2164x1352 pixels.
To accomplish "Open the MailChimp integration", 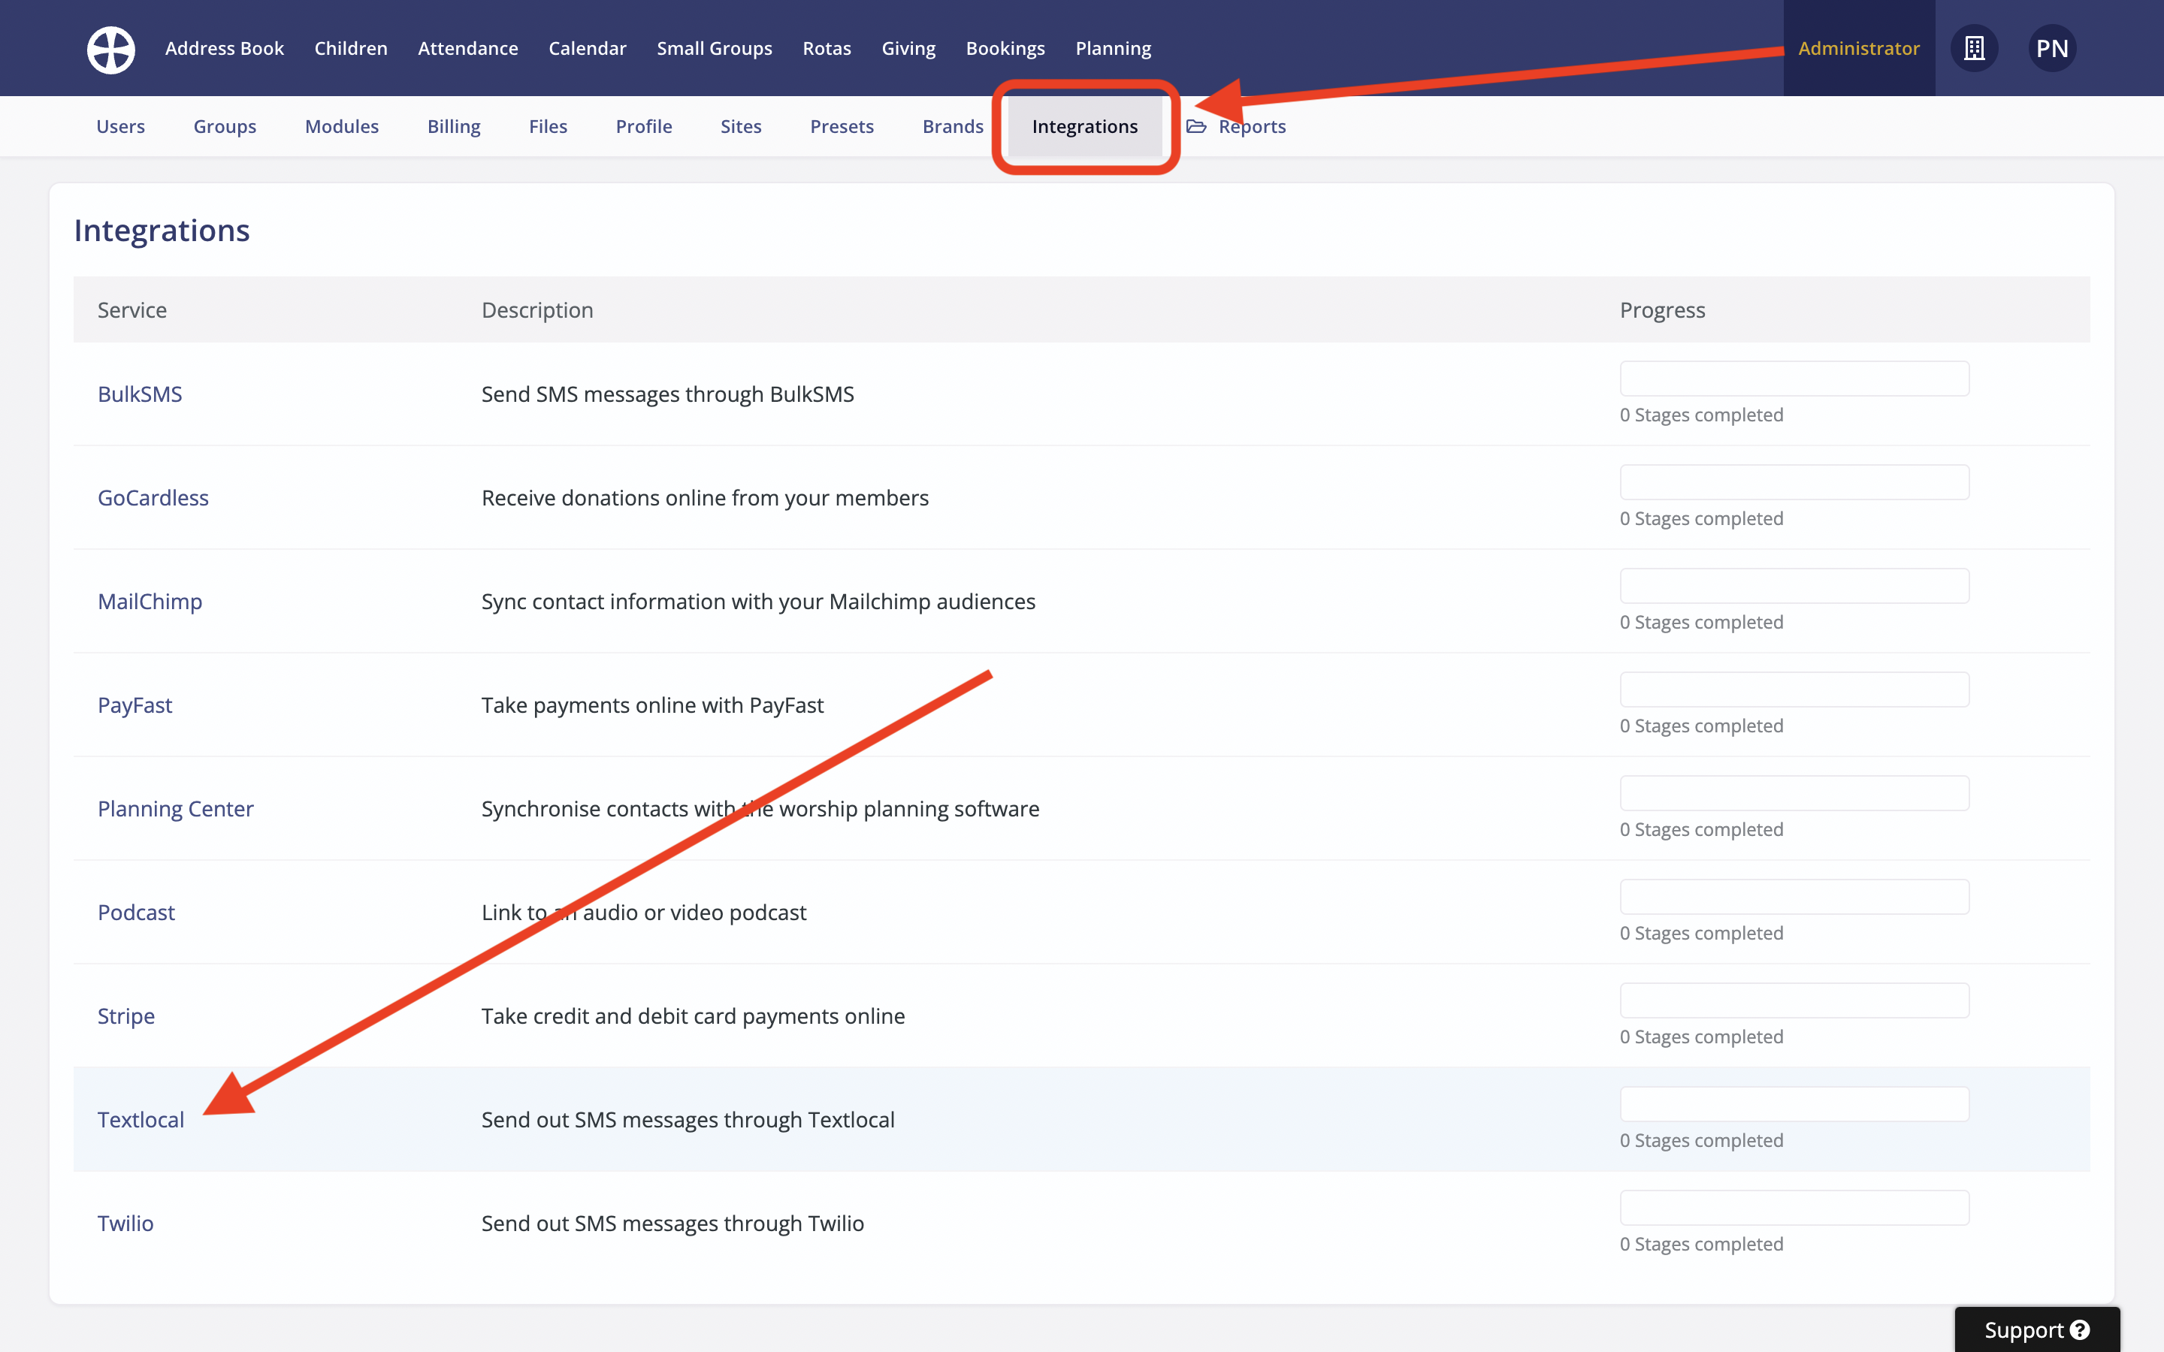I will [150, 601].
